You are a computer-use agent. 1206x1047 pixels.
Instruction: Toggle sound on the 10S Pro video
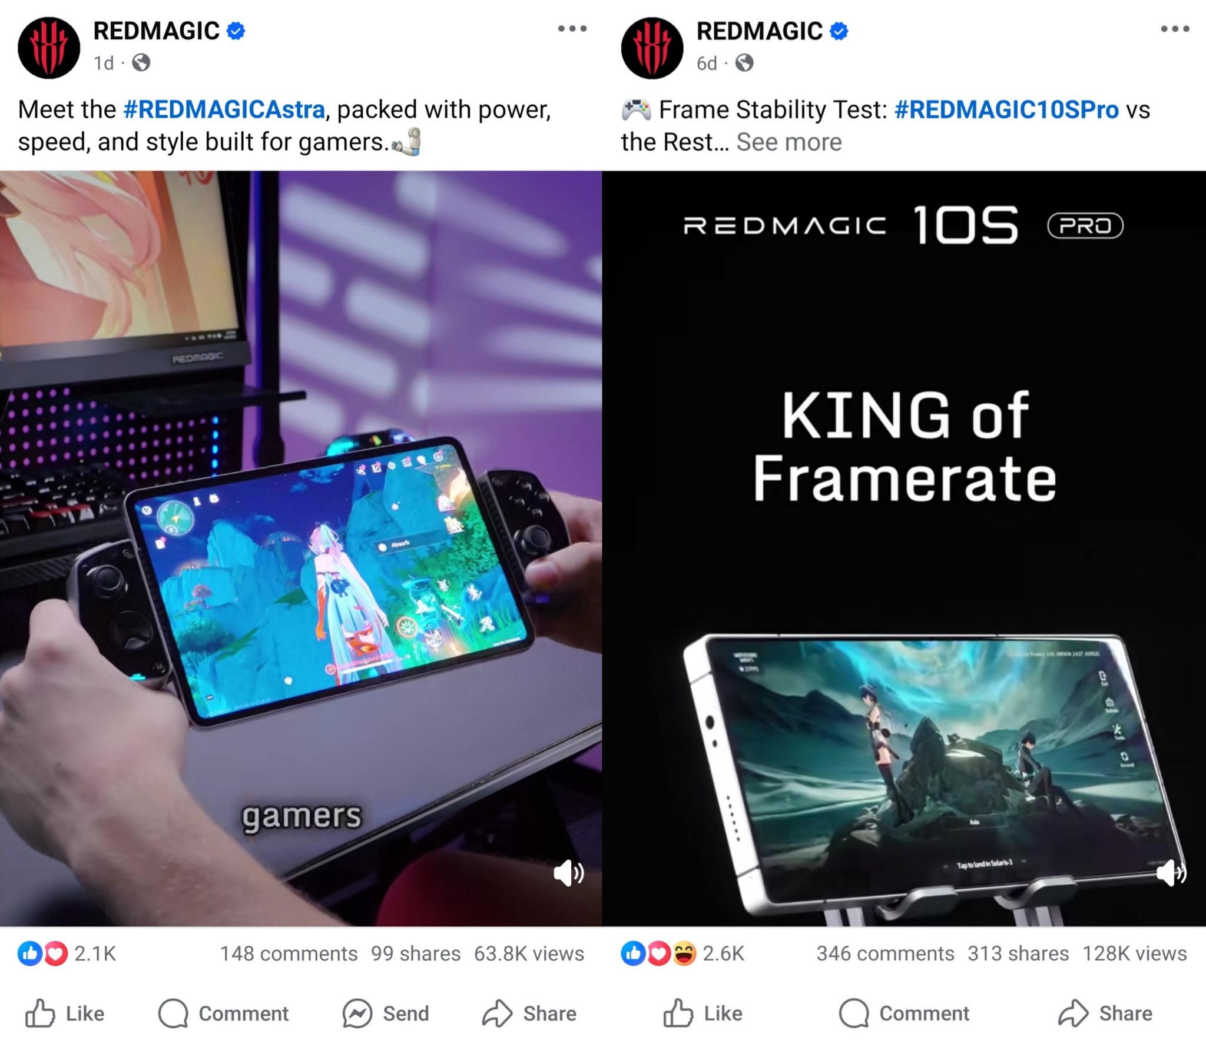pos(1171,873)
